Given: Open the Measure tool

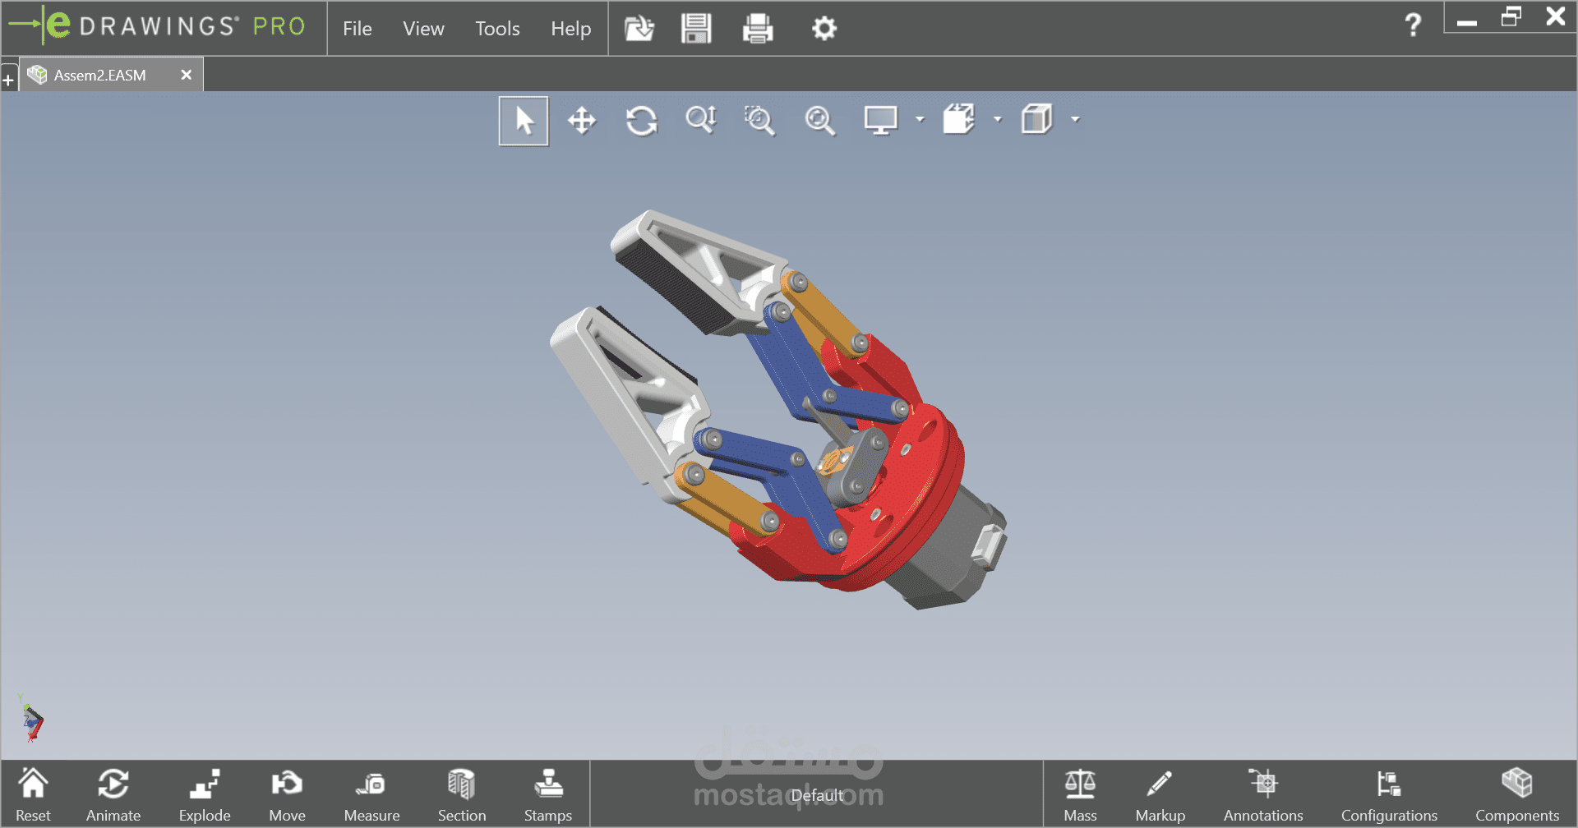Looking at the screenshot, I should point(371,794).
